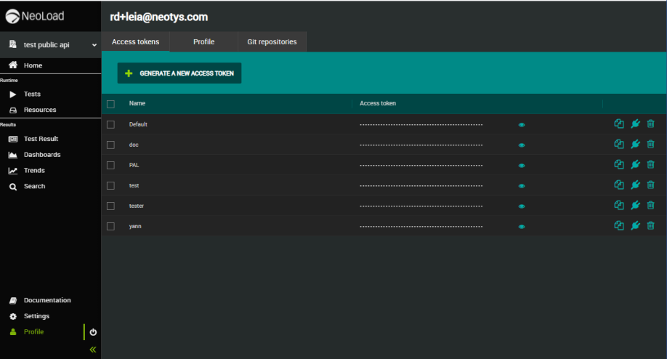Viewport: 667px width, 359px height.
Task: Reveal the doc token with eye icon
Action: pos(522,145)
